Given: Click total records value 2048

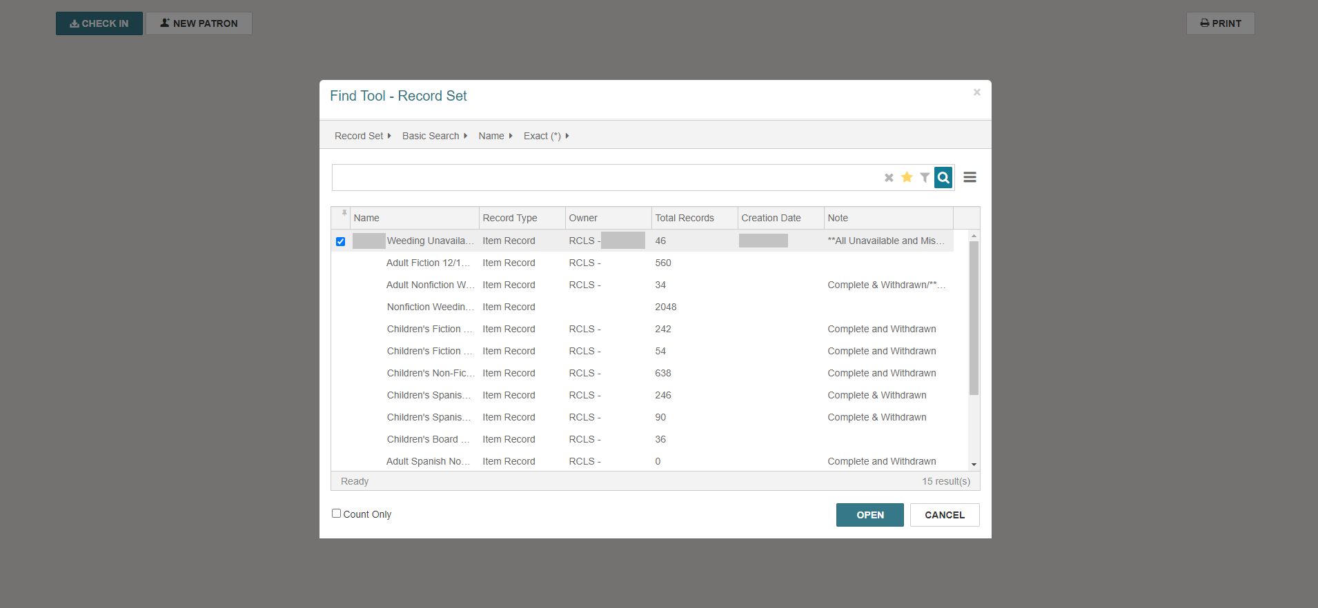Looking at the screenshot, I should click(666, 307).
